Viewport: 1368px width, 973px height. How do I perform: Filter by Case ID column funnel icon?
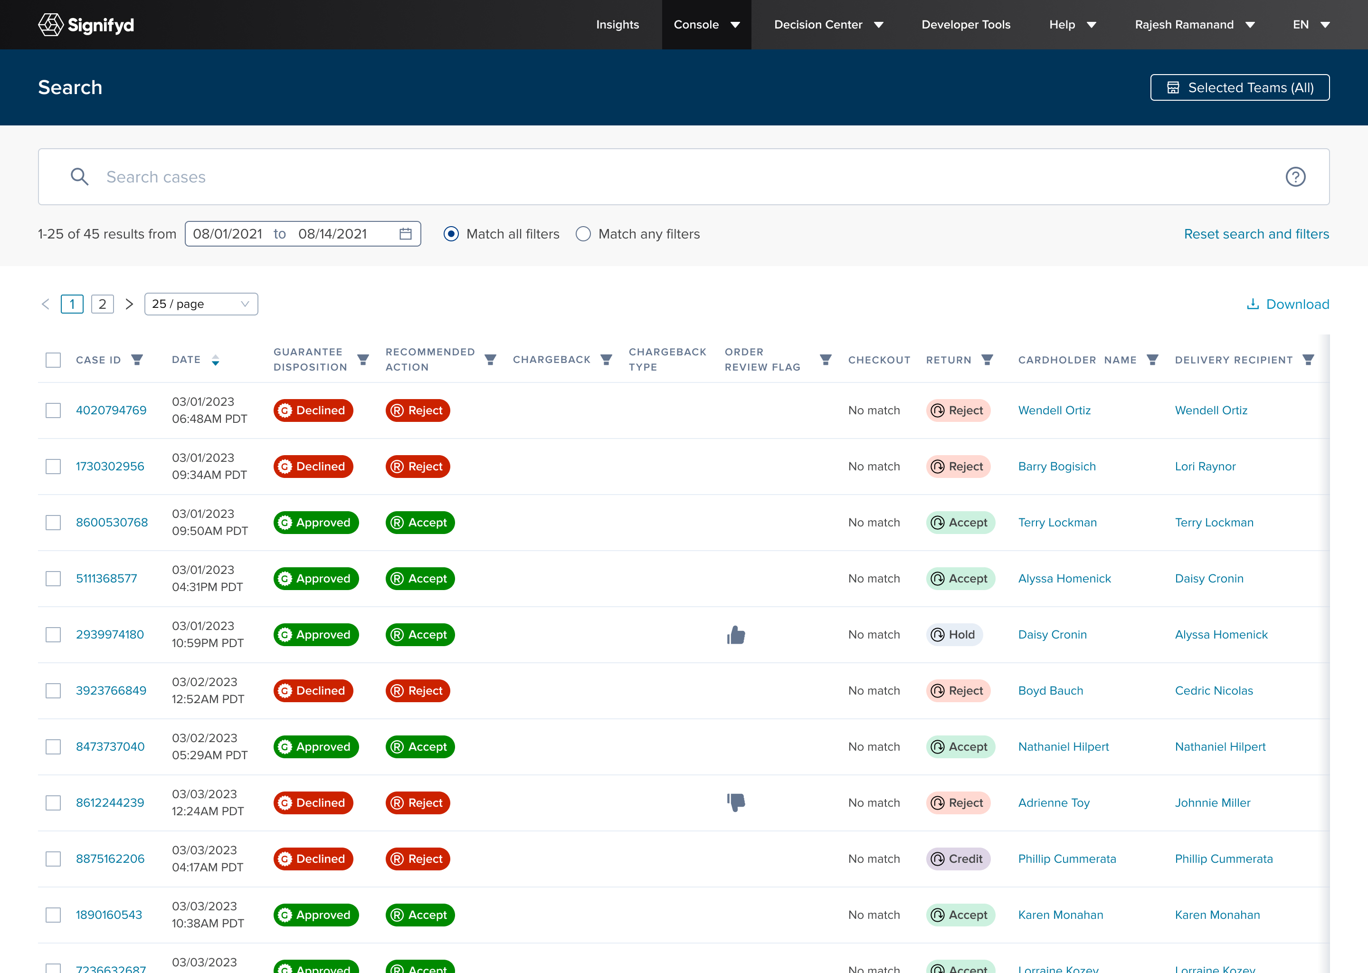pyautogui.click(x=137, y=360)
